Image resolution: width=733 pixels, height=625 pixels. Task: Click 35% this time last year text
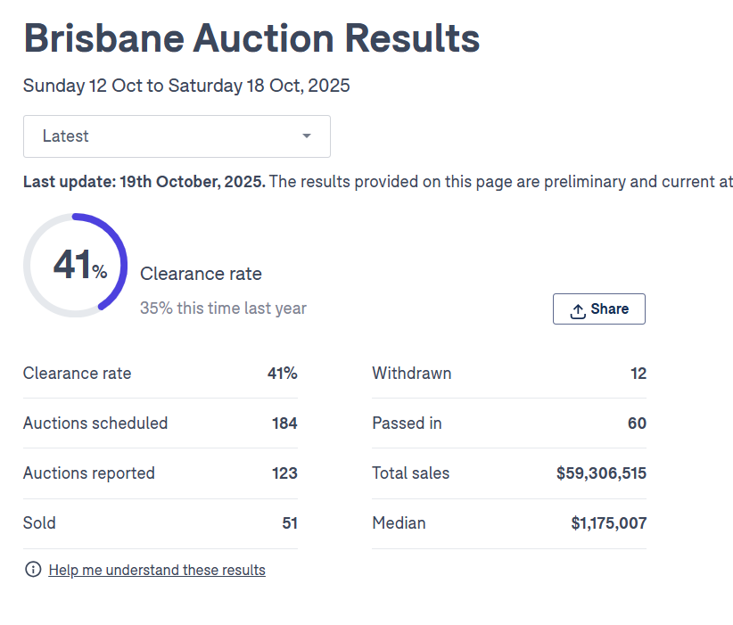point(223,308)
